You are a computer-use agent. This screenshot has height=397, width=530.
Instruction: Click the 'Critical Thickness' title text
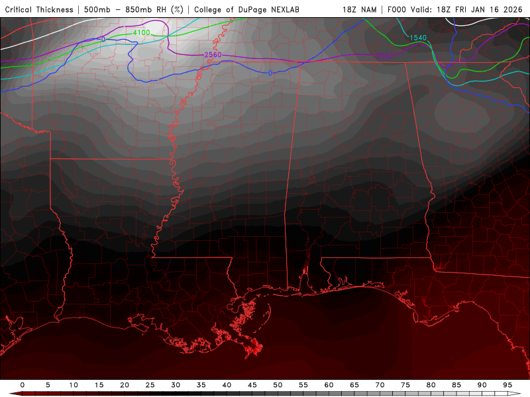39,9
